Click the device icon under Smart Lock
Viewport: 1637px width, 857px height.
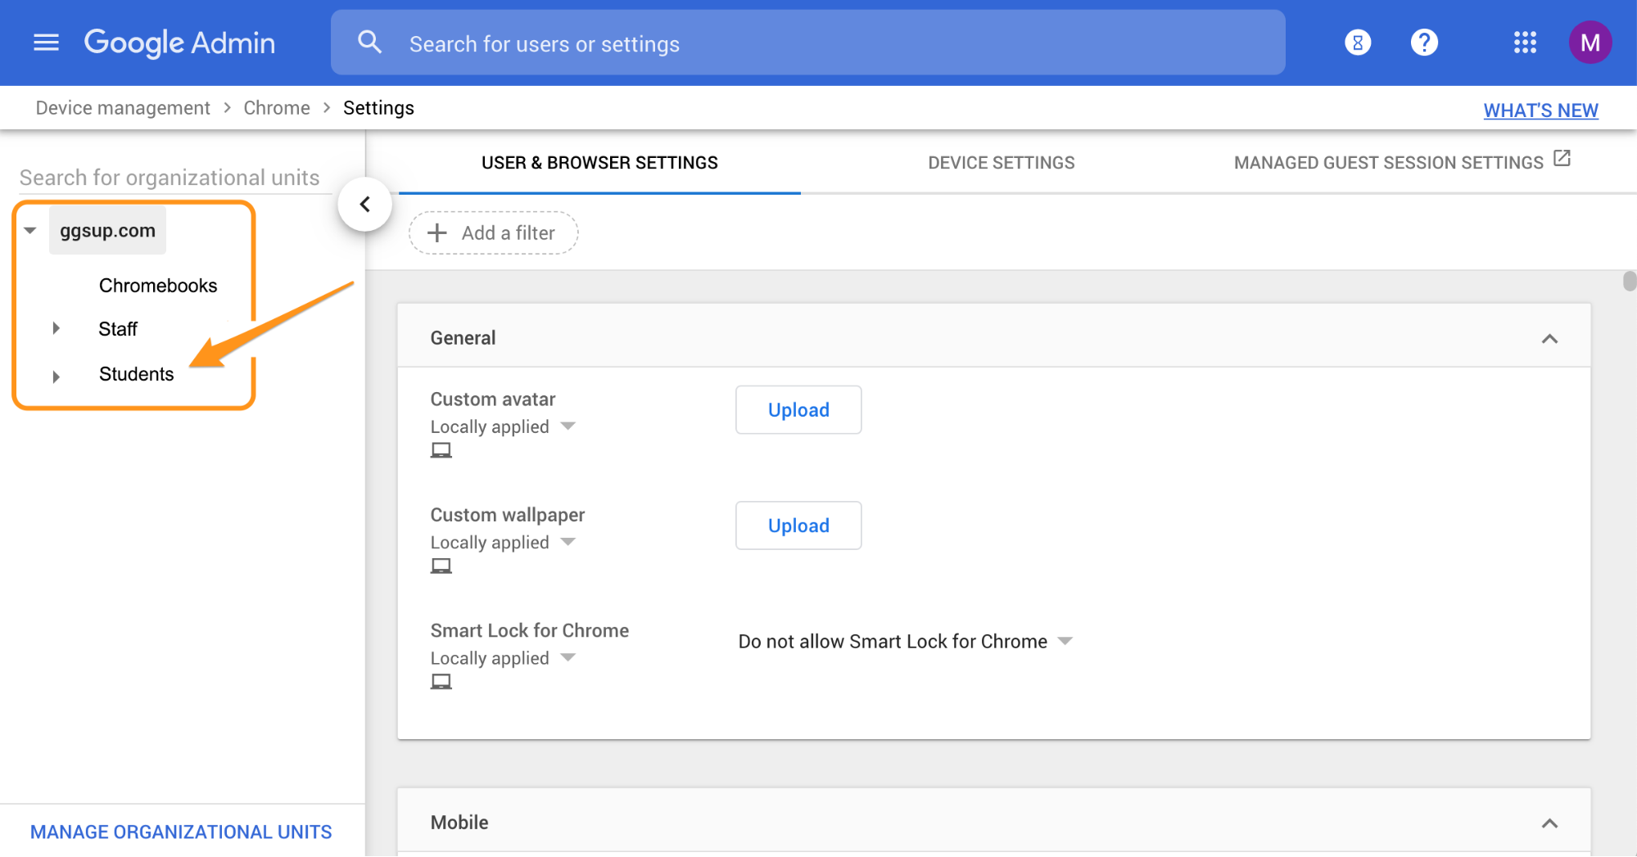pyautogui.click(x=441, y=681)
